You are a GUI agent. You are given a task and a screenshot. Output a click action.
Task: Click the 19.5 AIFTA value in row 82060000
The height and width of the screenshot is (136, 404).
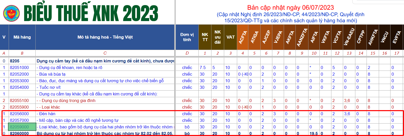(x=314, y=133)
